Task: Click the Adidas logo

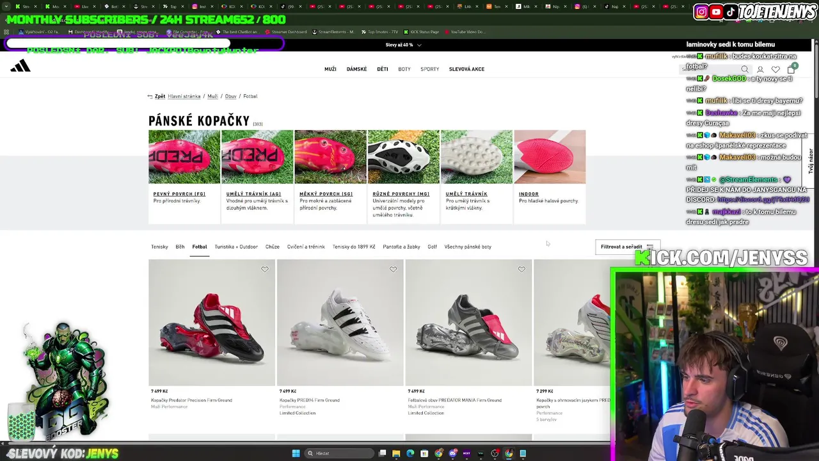Action: pos(20,65)
